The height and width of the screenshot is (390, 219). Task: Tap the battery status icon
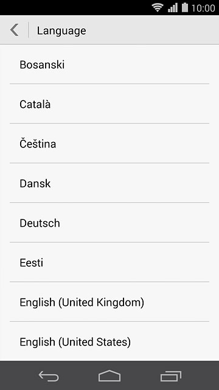coord(185,7)
